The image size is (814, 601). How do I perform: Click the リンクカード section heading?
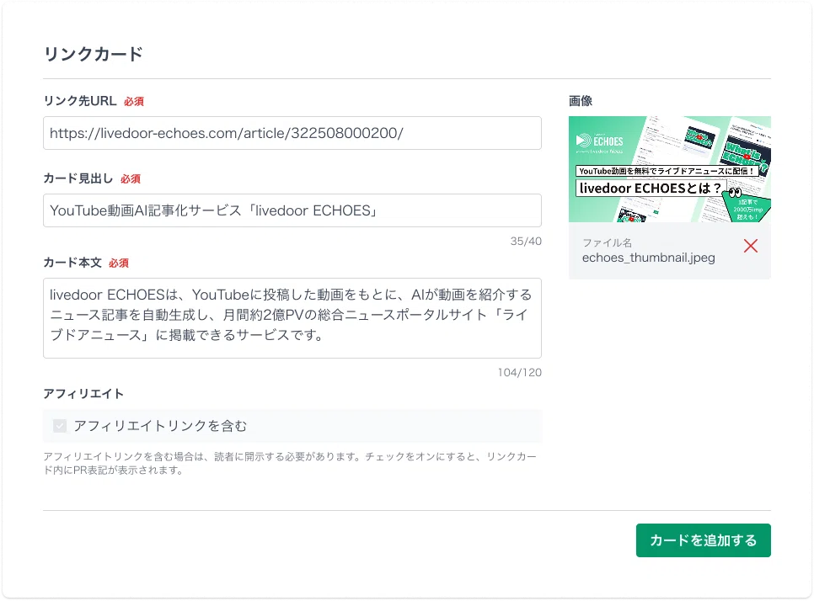tap(93, 54)
